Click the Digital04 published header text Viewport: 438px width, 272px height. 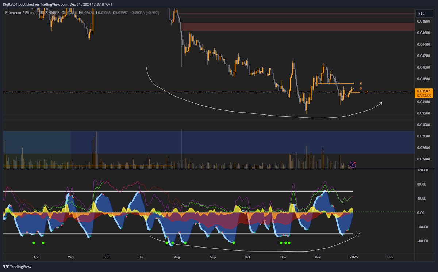coord(57,4)
